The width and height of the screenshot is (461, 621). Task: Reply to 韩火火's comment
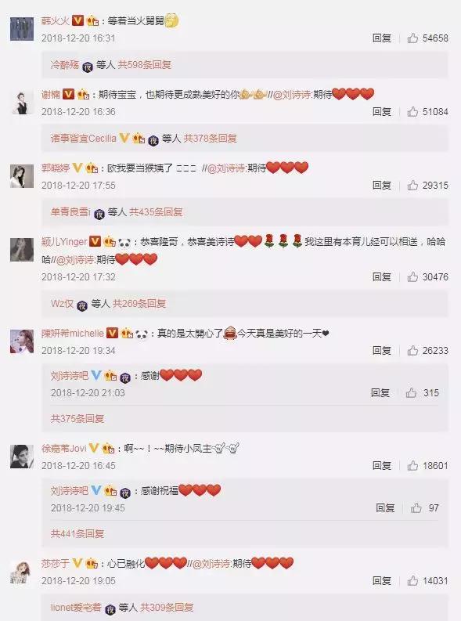[x=381, y=38]
